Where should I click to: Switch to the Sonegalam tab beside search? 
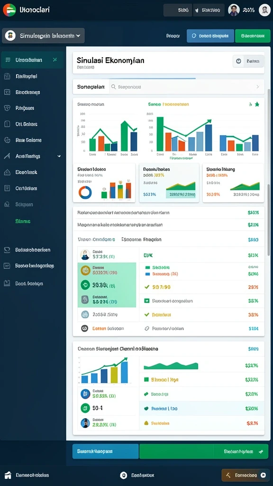tap(91, 87)
